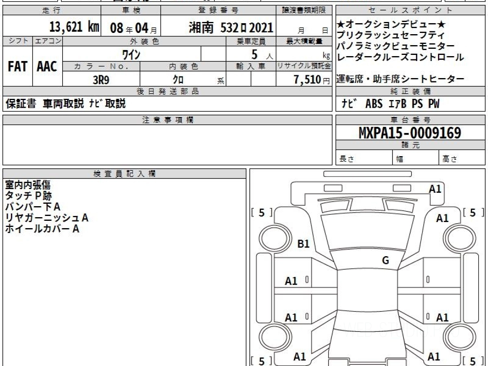
Task: Click the empty 注意事項欄 notes area
Action: (167, 145)
